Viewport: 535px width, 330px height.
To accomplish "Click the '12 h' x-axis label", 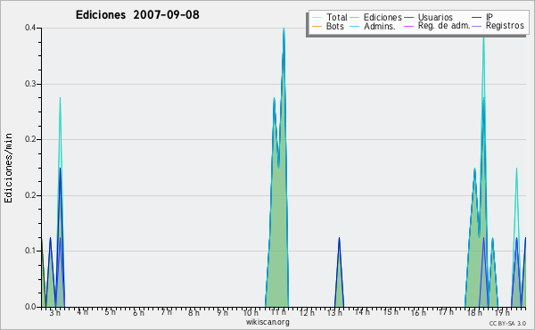I will (x=307, y=312).
